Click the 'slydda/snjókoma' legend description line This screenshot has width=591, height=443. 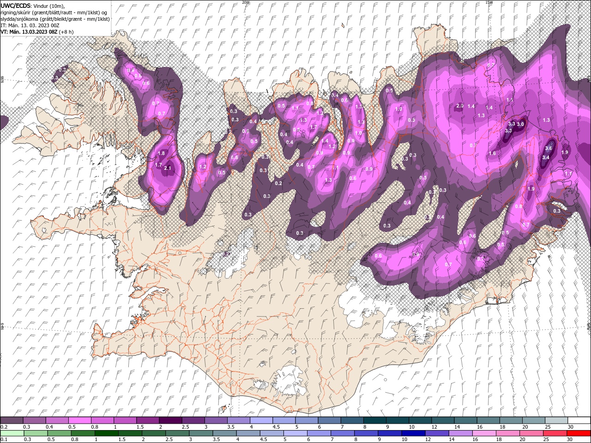[x=55, y=19]
